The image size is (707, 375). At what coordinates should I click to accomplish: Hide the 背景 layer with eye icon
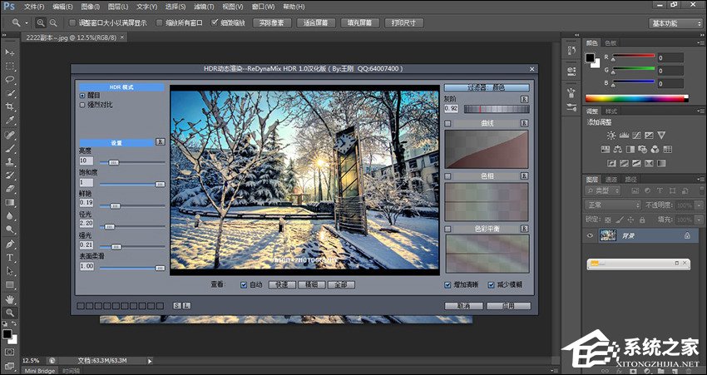591,236
